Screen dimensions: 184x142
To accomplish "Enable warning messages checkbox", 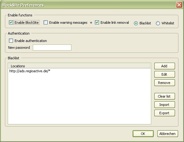I will point(45,22).
